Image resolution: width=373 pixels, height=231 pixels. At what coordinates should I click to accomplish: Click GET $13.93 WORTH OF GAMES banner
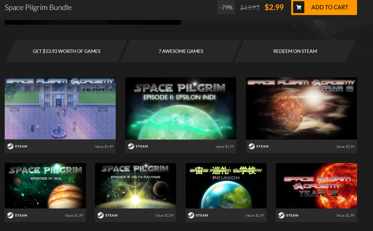coord(66,51)
